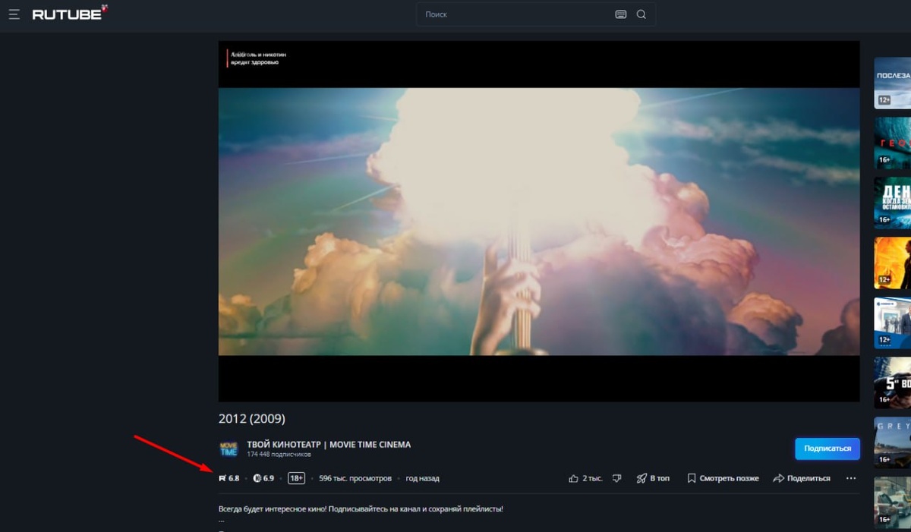Open the orange fire recommended thumbnail

pyautogui.click(x=893, y=263)
